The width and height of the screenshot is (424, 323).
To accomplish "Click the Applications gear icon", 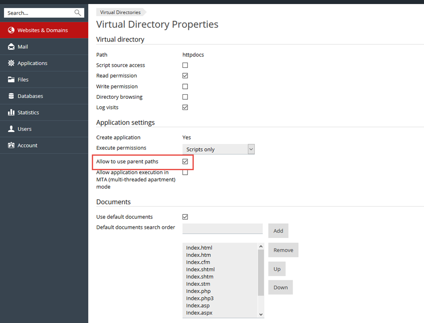I will 11,63.
